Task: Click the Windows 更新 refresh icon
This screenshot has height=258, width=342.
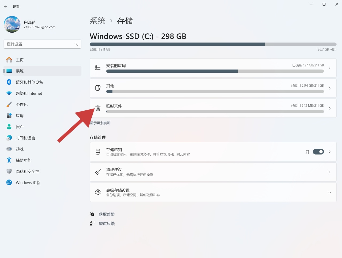Action: [9, 183]
